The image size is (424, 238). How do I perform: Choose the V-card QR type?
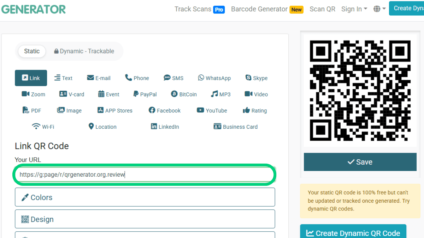tap(72, 94)
